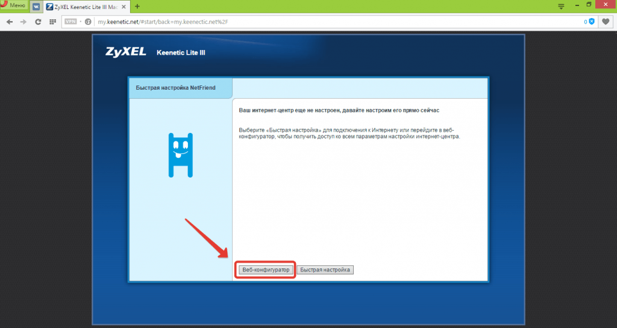Go forward to next page
Screen dimensions: 617x328
(23, 22)
